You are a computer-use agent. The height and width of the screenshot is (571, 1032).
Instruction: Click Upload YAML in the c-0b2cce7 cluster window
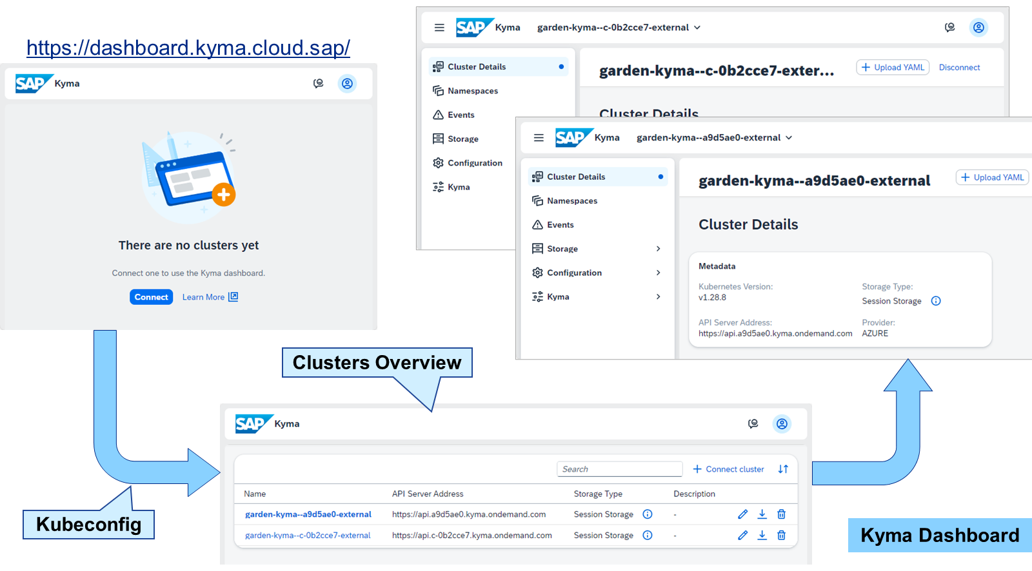[893, 67]
